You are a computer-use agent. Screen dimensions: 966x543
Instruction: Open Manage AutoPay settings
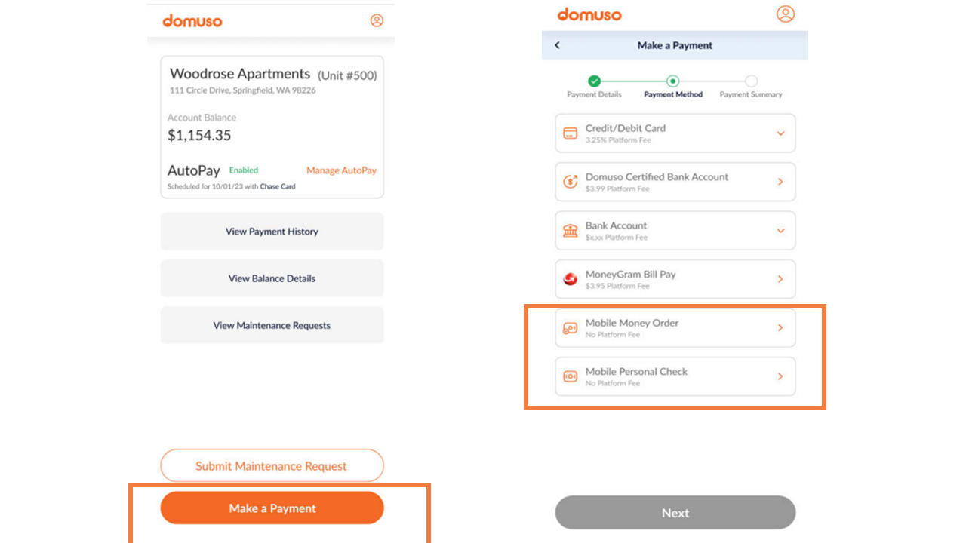click(x=341, y=170)
